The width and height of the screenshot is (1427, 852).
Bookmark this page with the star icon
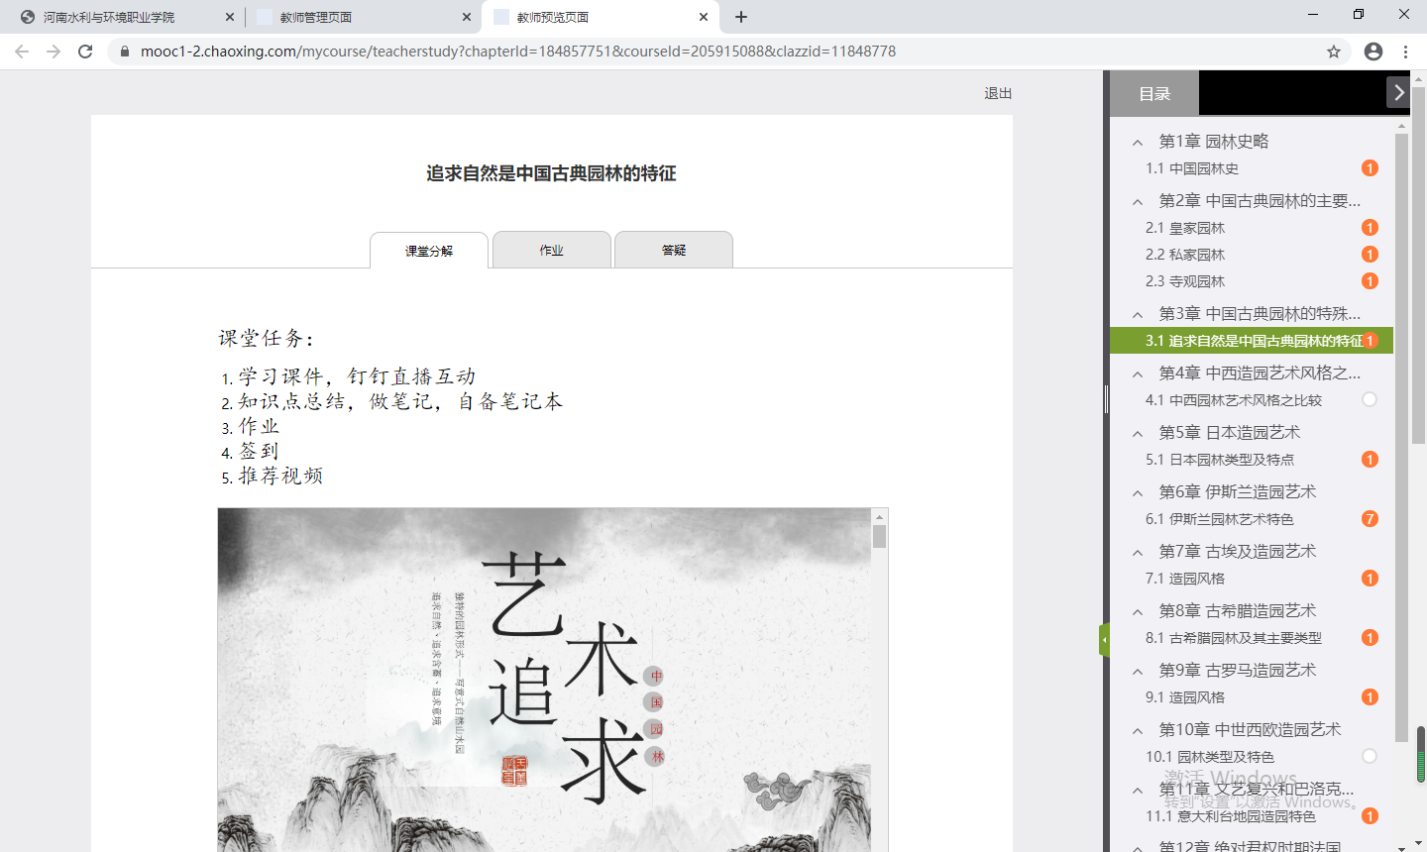point(1334,52)
